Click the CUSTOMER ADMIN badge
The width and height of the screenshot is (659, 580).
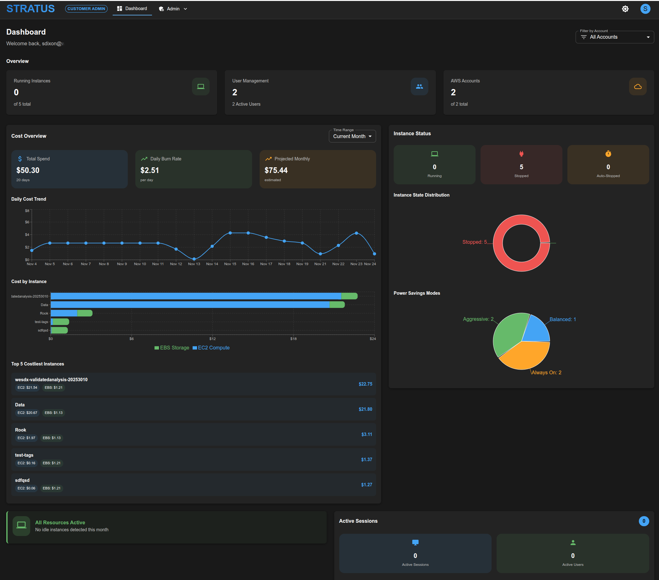click(86, 9)
